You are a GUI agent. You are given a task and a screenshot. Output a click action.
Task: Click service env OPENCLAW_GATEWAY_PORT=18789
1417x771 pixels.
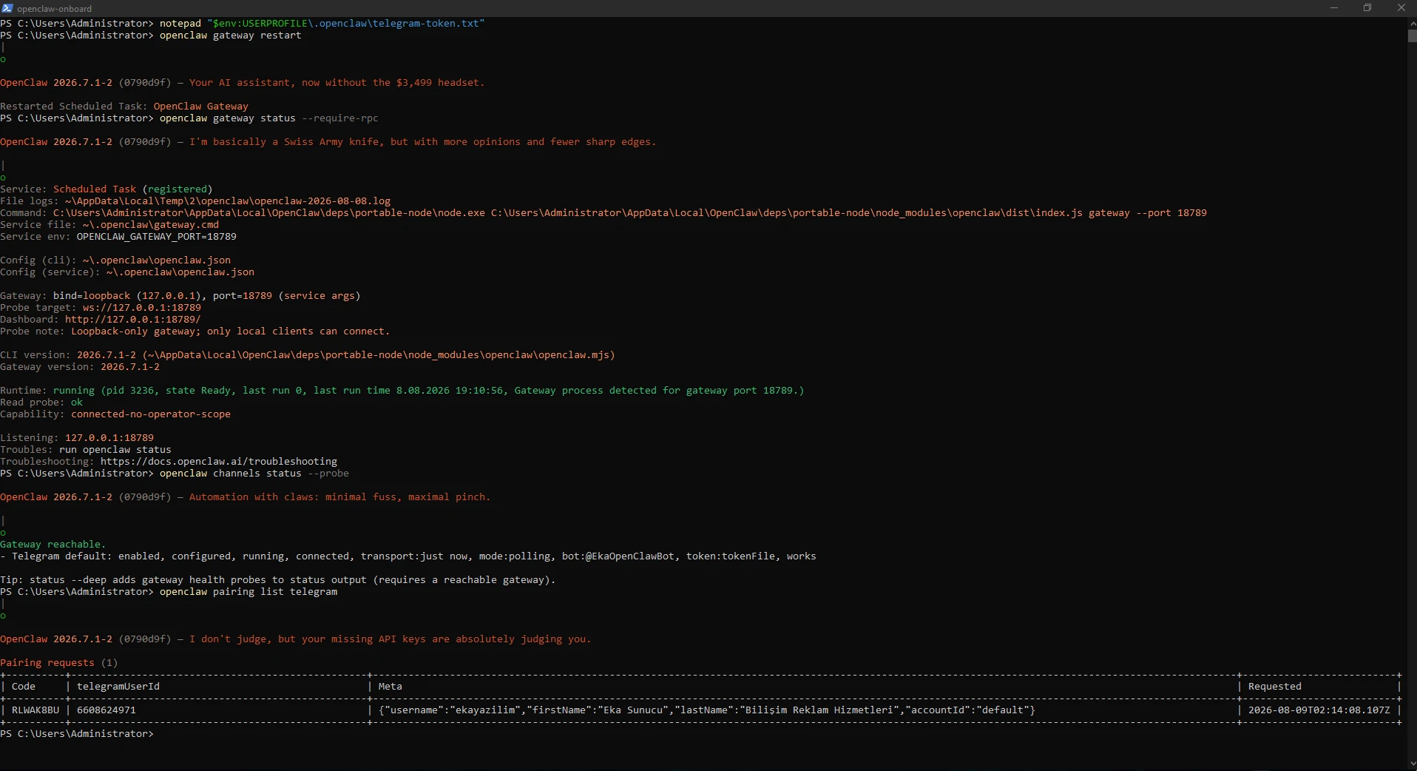tap(157, 237)
